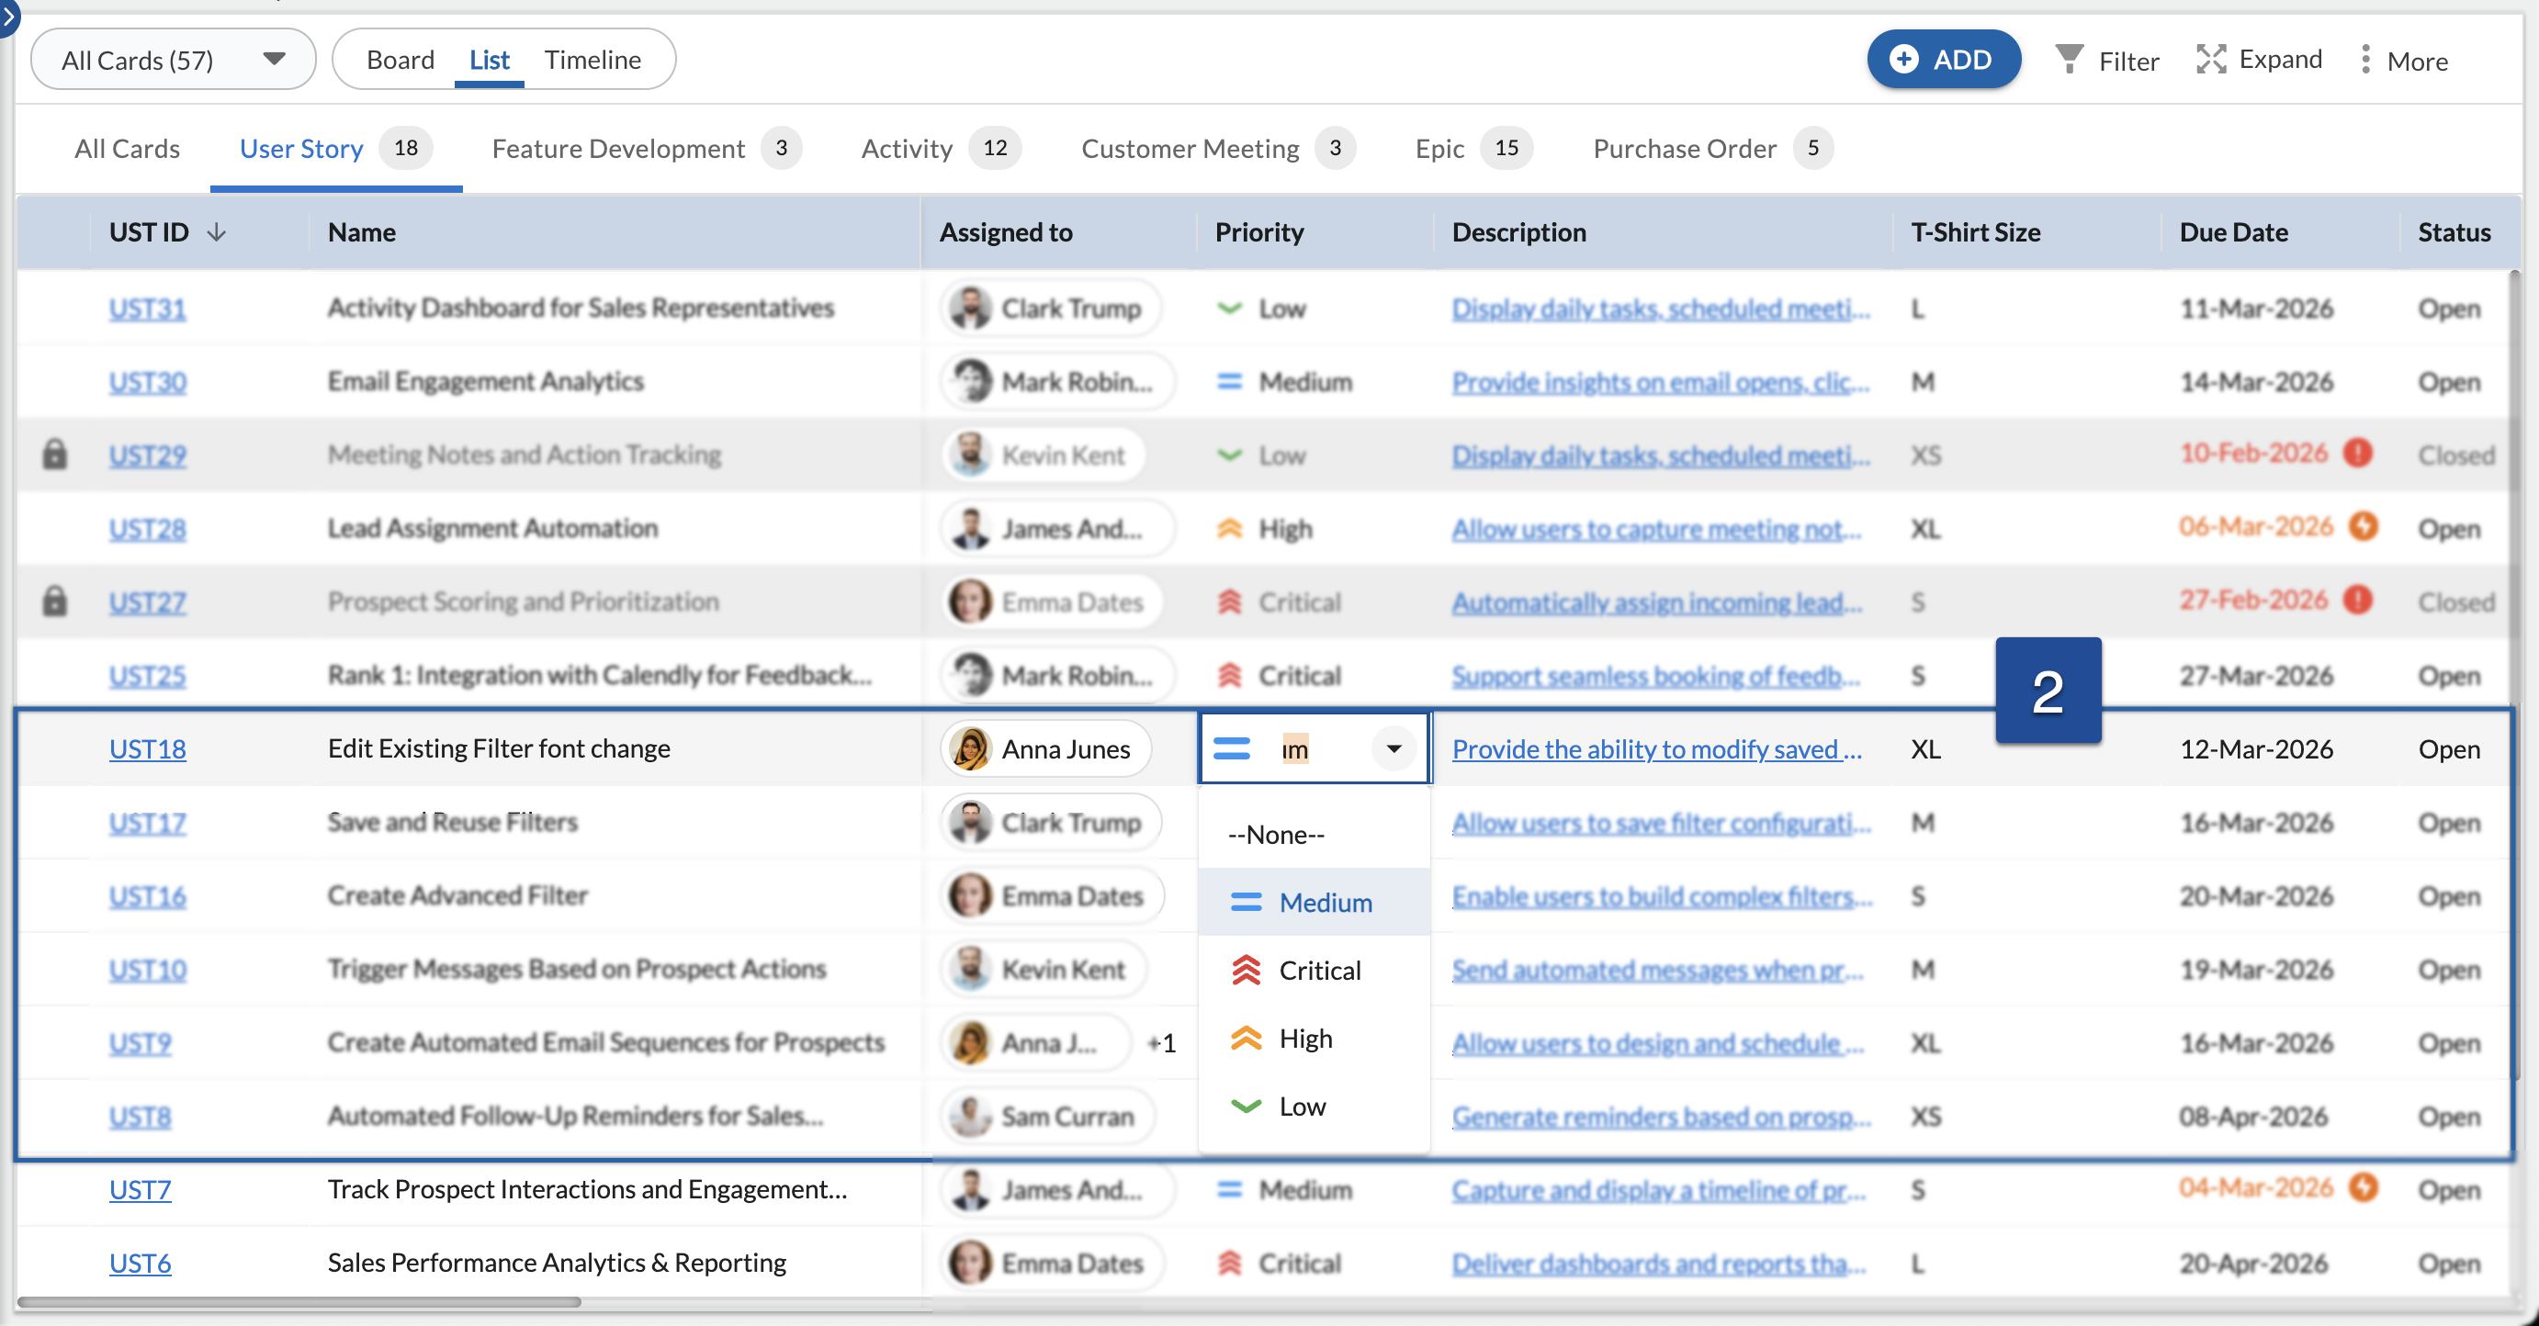This screenshot has height=1326, width=2539.
Task: Open card link UST6
Action: [140, 1263]
